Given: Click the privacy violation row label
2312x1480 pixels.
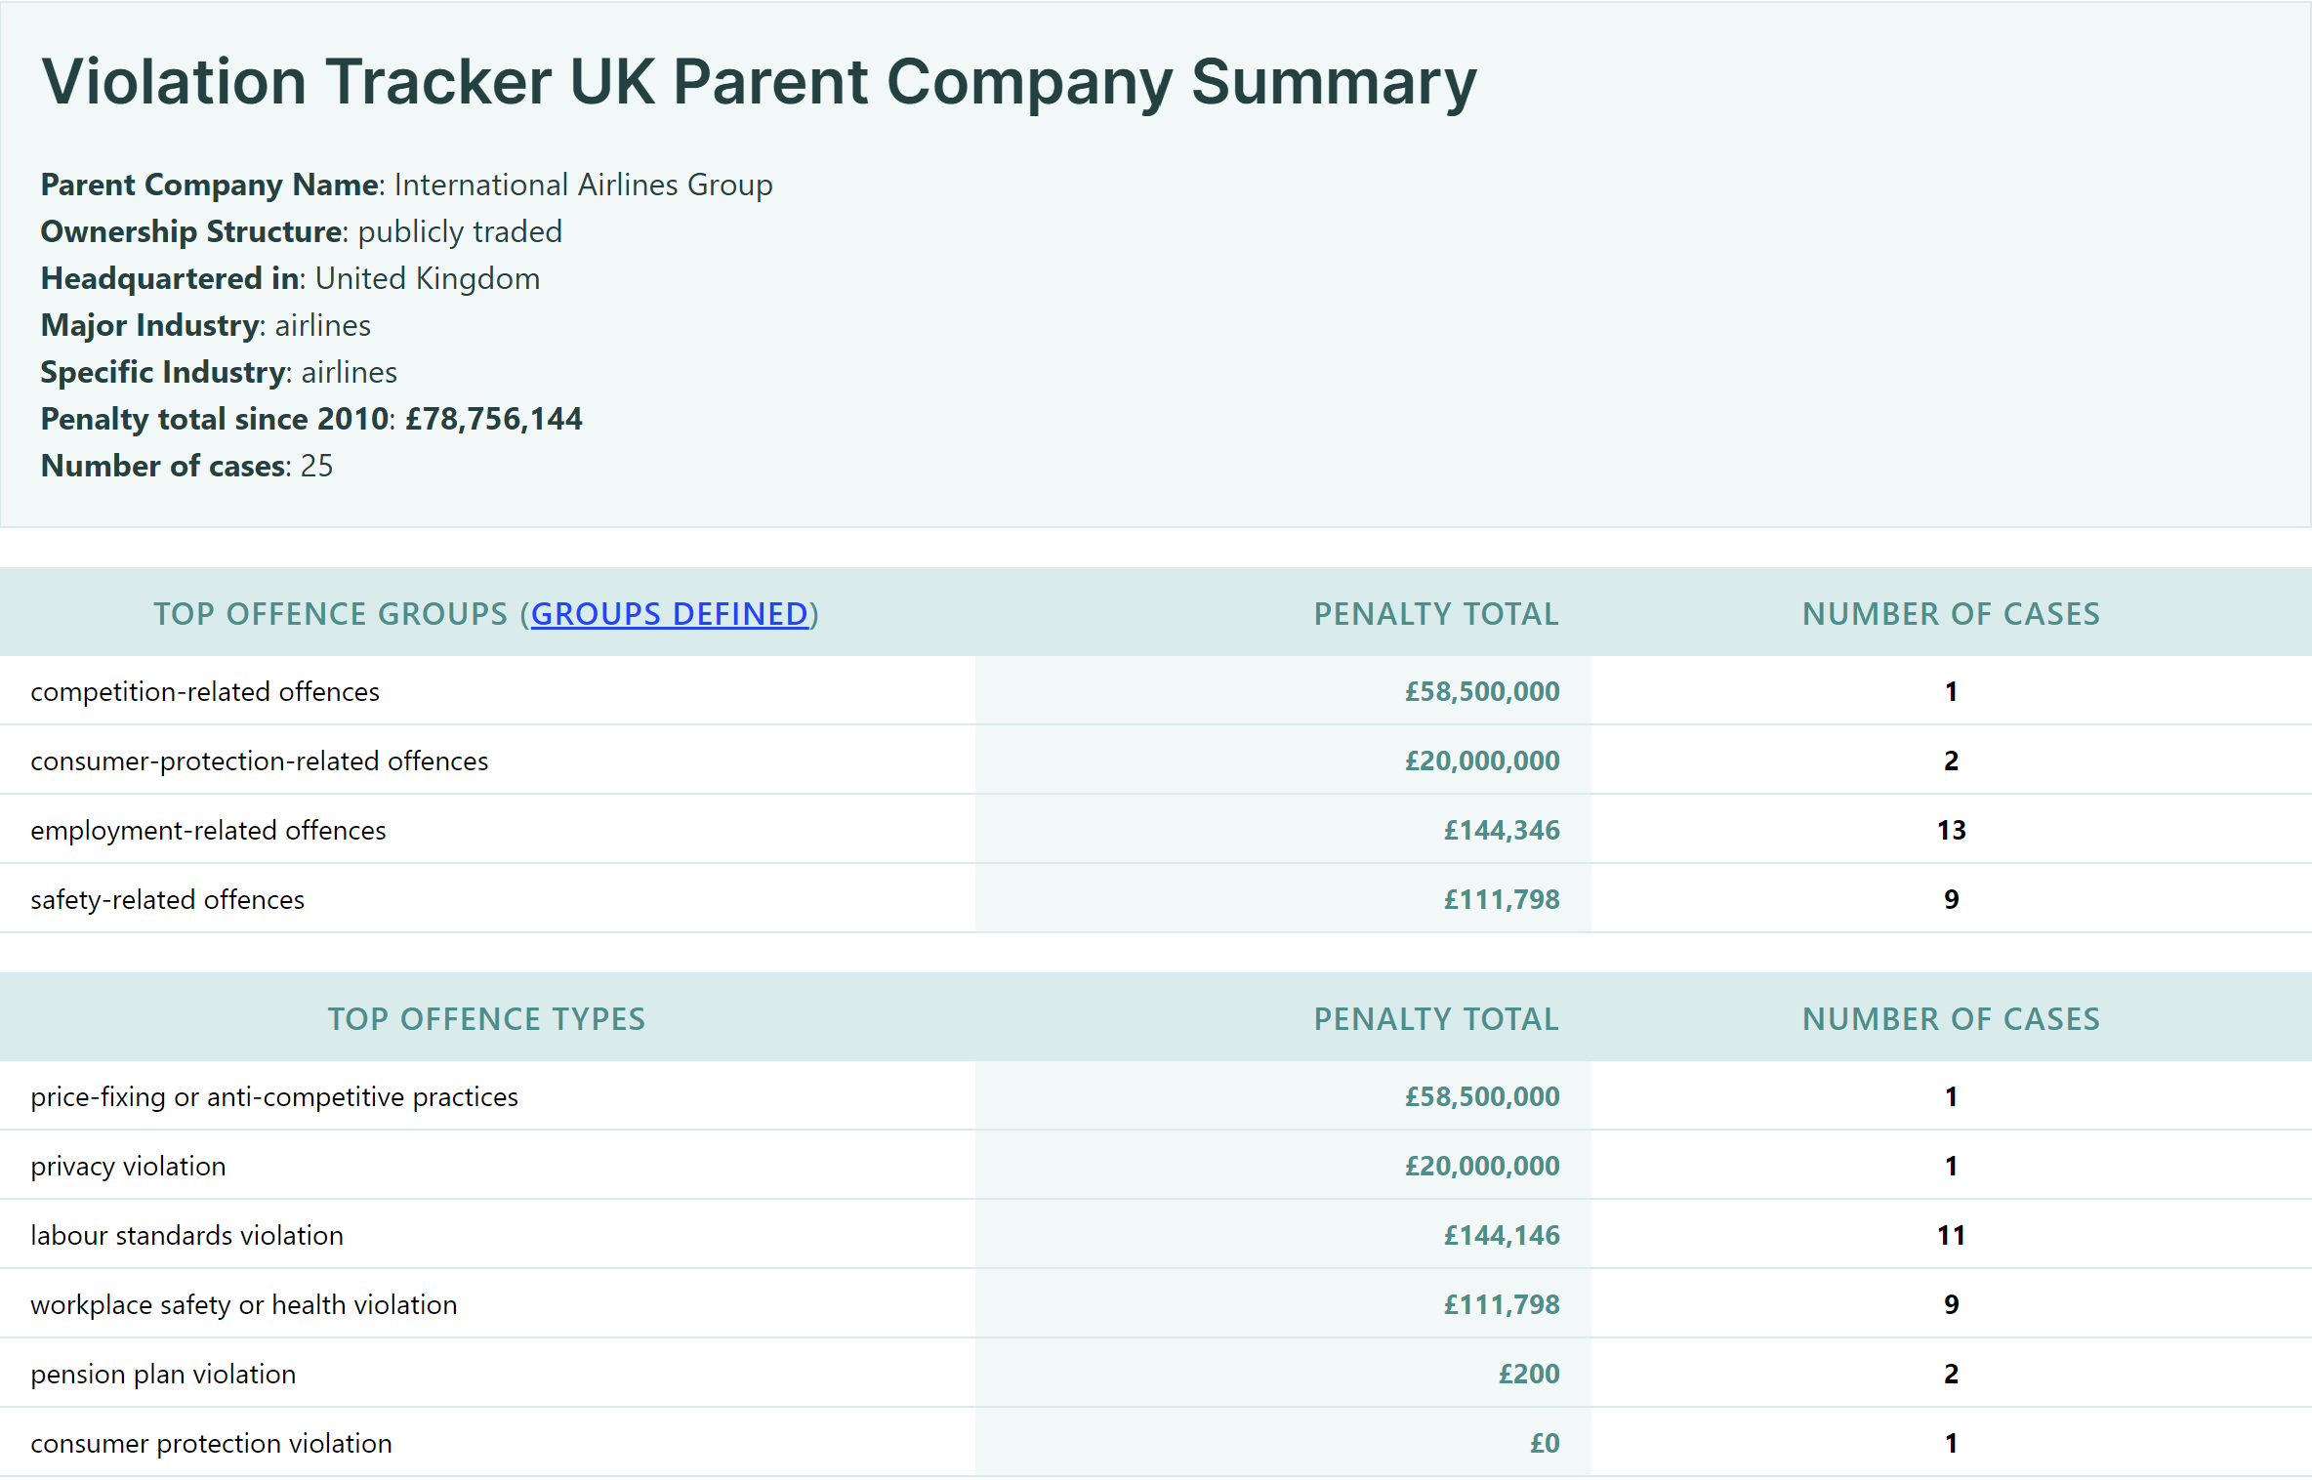Looking at the screenshot, I should click(128, 1167).
